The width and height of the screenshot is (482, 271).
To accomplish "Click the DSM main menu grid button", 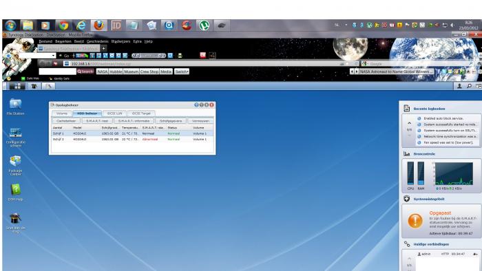I will point(17,86).
